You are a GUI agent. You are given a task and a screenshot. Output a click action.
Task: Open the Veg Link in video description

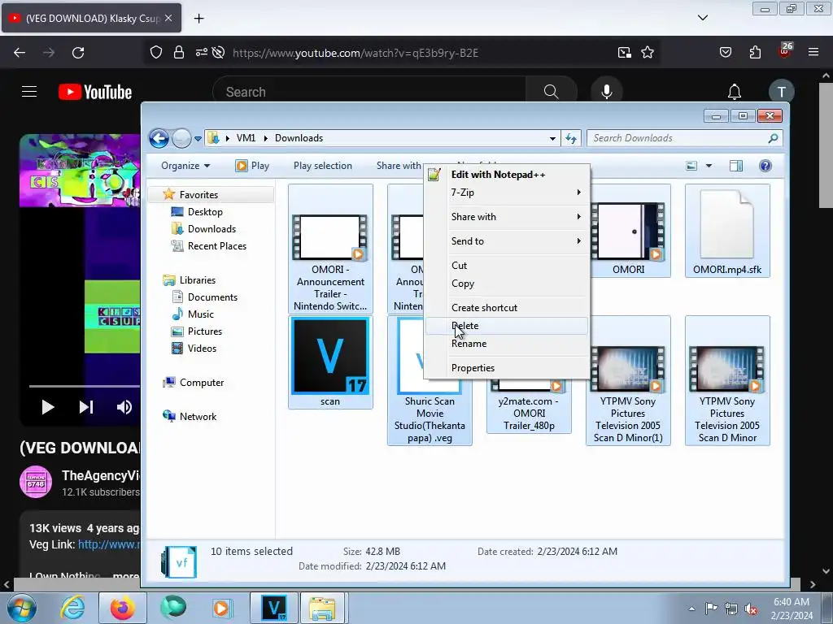(109, 544)
